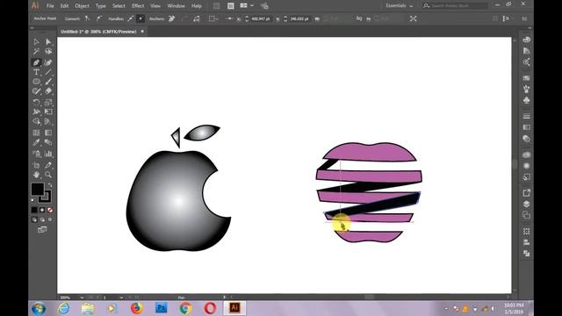
Task: Select the Artboard tool
Action: [37, 165]
